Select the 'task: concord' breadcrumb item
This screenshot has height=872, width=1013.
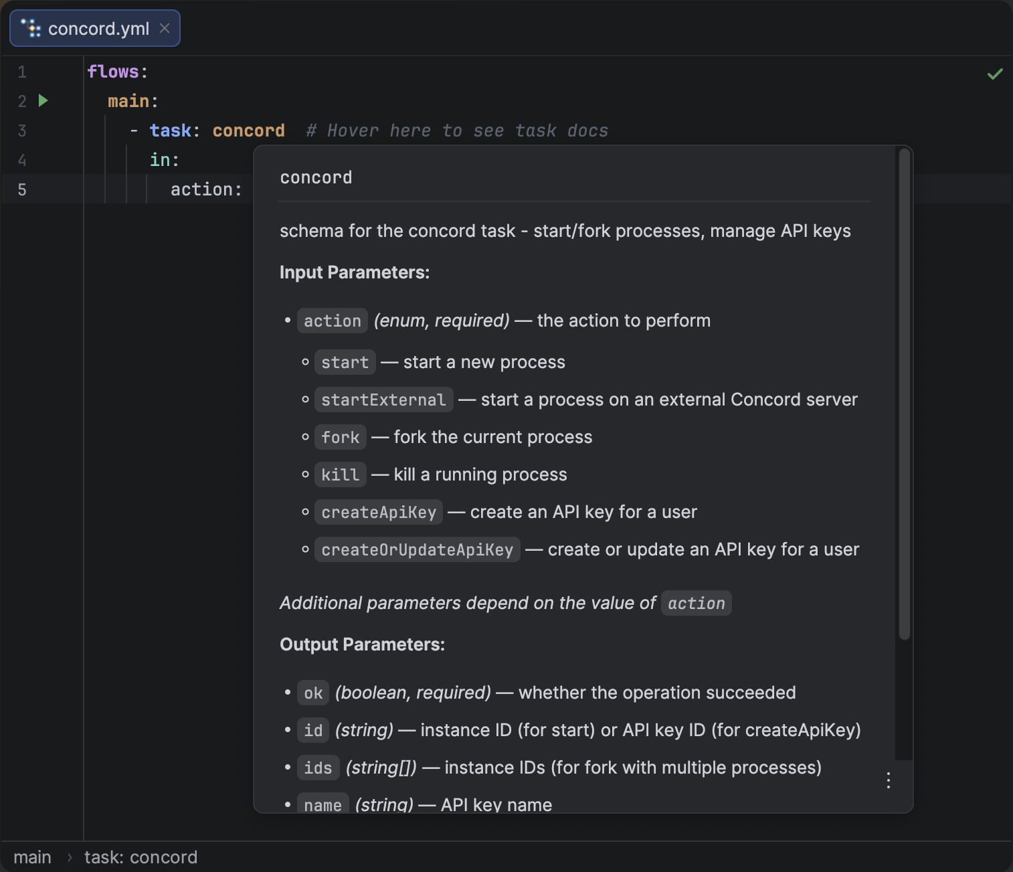tap(141, 857)
